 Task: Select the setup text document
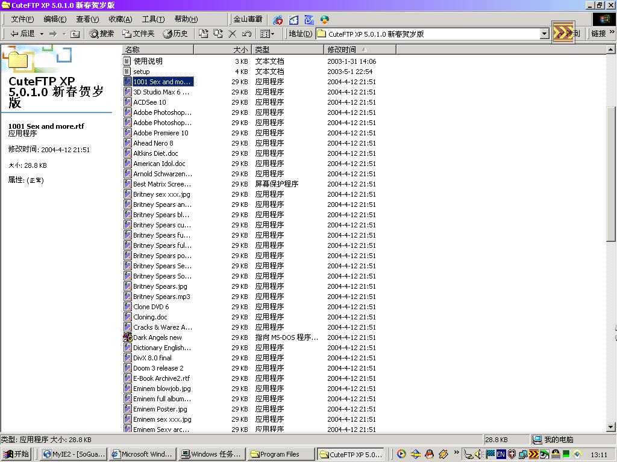click(141, 72)
